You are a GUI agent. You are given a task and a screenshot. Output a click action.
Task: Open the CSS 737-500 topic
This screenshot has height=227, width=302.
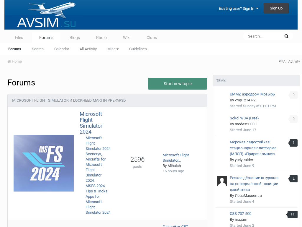240,214
